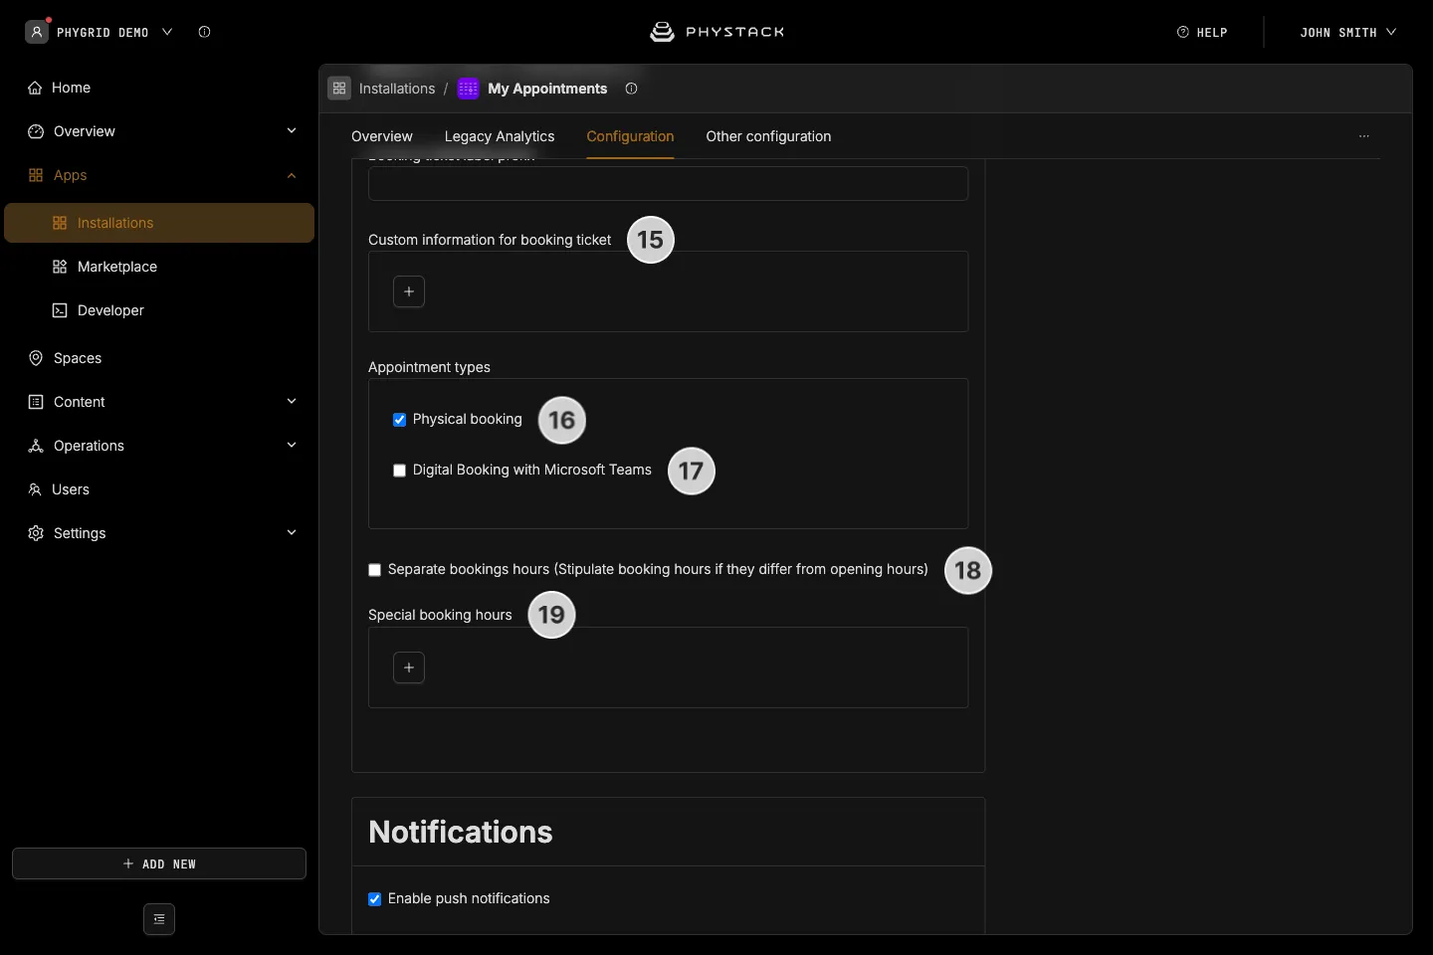Uncheck the Physical booking checkbox

point(399,420)
